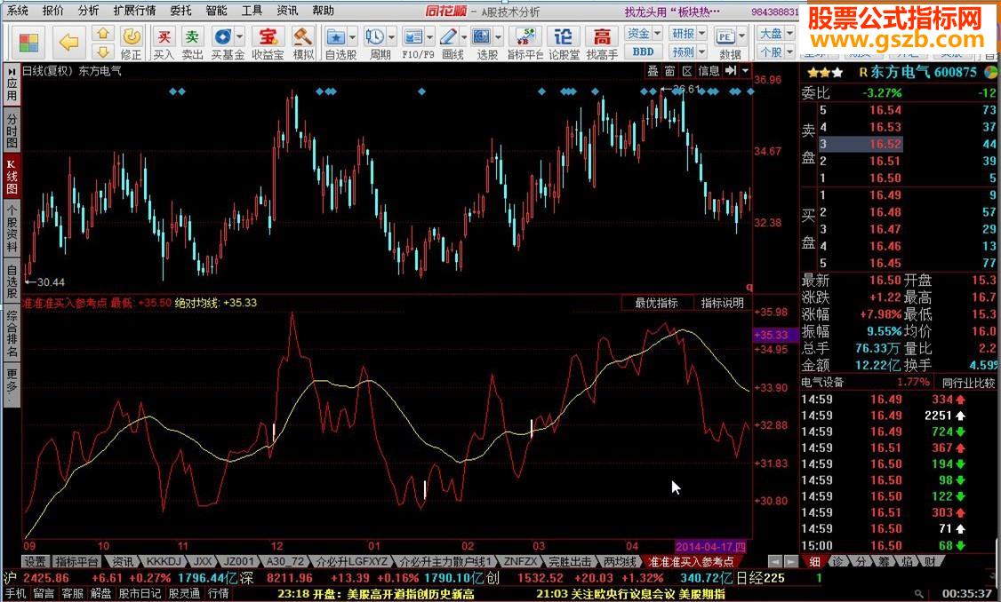Click the BBD toolbar button
Viewport: 1001px width, 602px height.
(x=643, y=51)
